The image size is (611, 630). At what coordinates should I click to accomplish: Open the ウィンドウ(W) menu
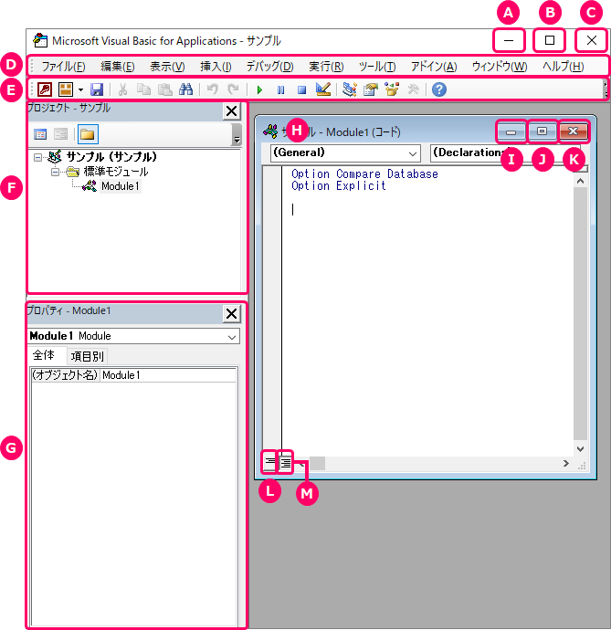[500, 67]
